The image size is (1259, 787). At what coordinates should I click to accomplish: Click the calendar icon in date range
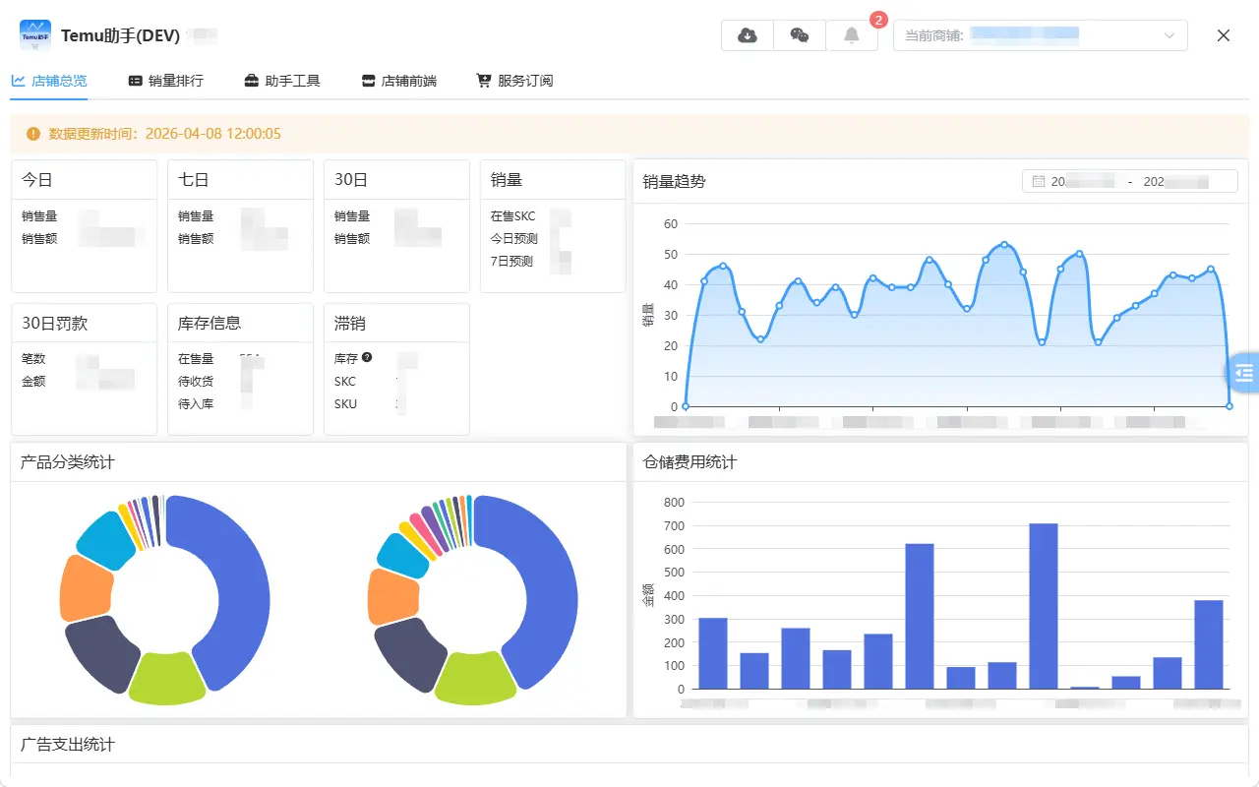(1038, 181)
